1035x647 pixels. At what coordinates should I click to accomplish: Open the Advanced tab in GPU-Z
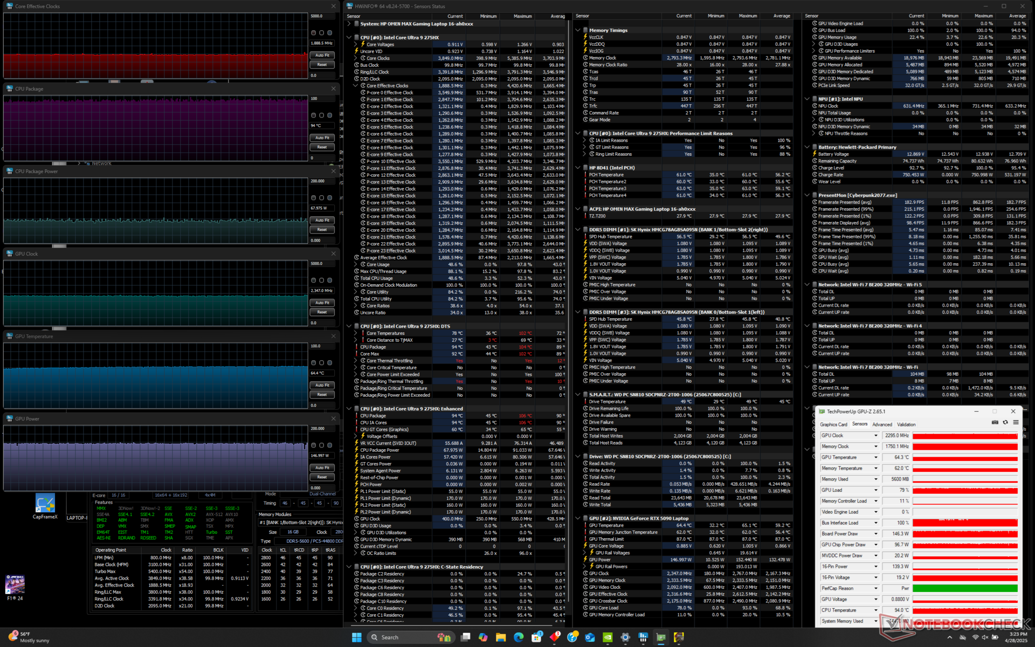(882, 424)
